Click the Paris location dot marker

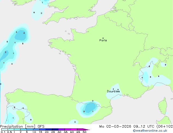[x=103, y=38]
